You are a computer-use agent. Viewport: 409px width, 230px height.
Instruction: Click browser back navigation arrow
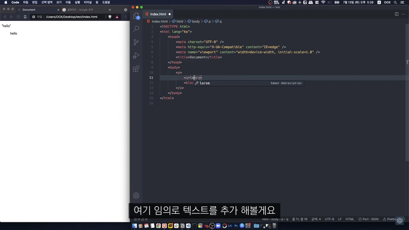click(5, 17)
